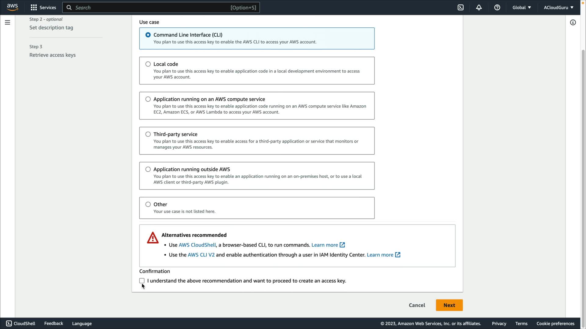Select the Local code radio option
This screenshot has width=586, height=329.
[148, 64]
